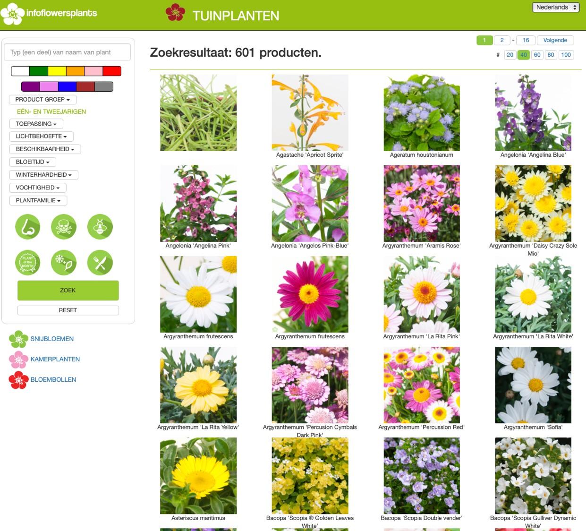Select page 1 of results

pos(484,40)
